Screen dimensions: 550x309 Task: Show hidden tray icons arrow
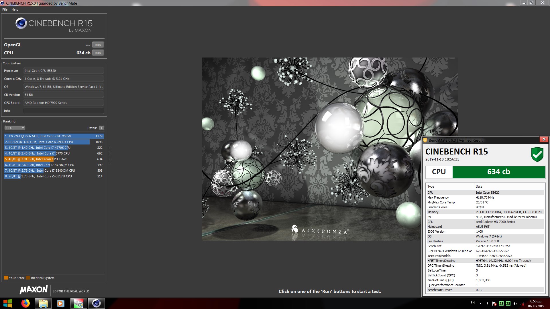click(x=480, y=304)
